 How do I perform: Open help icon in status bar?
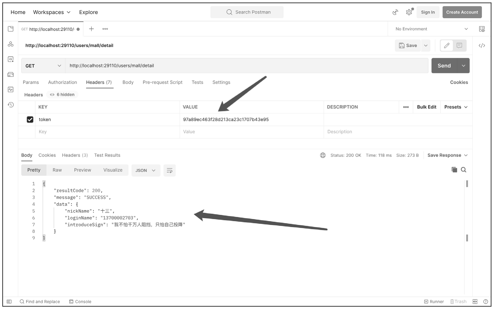(485, 302)
